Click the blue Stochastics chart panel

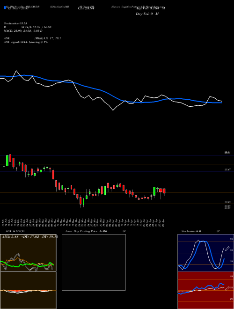click(x=205, y=253)
